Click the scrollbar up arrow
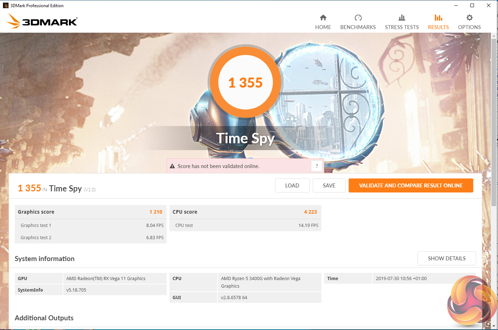 coord(494,36)
